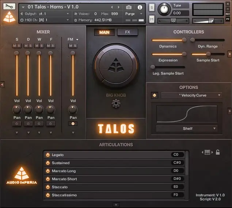Go to previous instrument preset arrow
Image resolution: width=232 pixels, height=208 pixels.
[112, 7]
